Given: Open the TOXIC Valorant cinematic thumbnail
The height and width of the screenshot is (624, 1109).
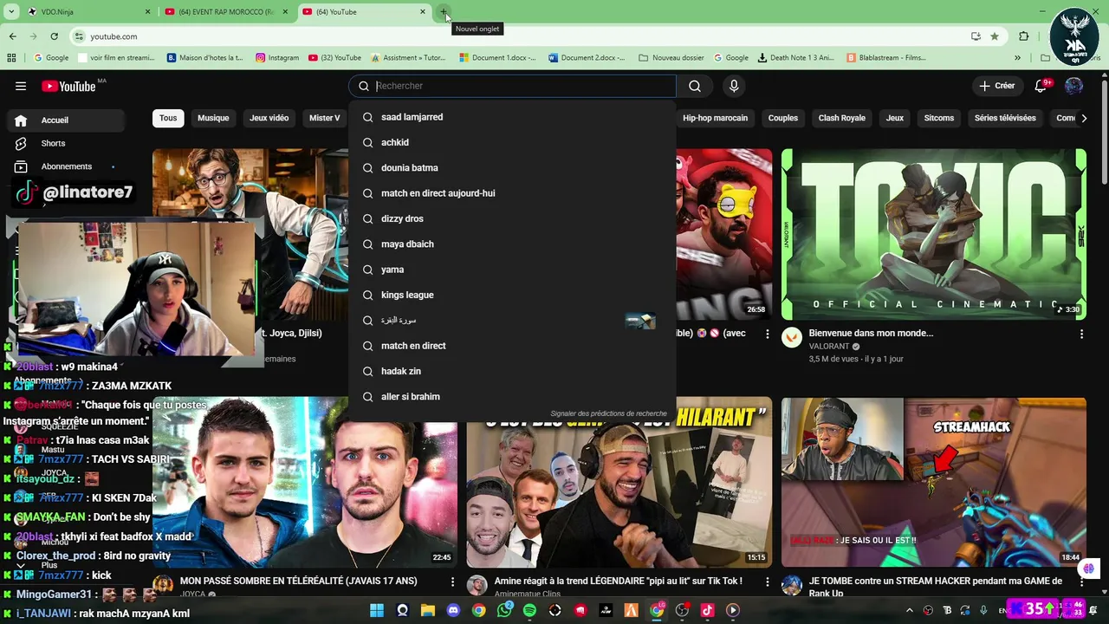Looking at the screenshot, I should (x=933, y=234).
